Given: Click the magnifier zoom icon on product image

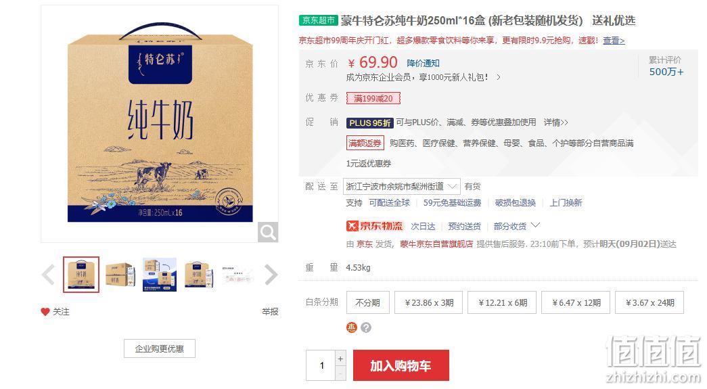Looking at the screenshot, I should (268, 232).
